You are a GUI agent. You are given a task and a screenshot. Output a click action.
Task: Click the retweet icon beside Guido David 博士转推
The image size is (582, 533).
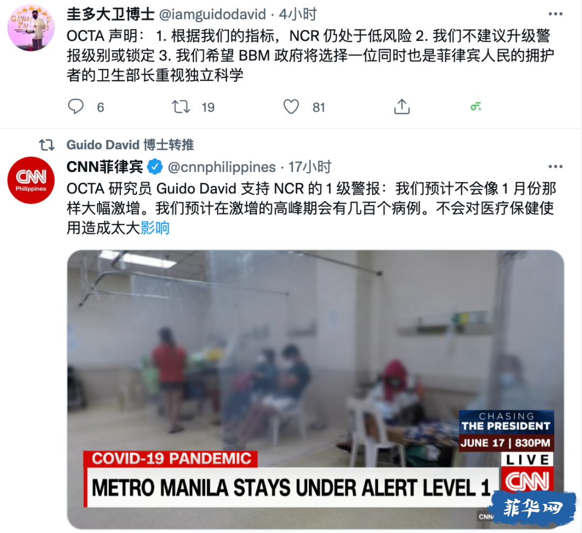[x=47, y=145]
